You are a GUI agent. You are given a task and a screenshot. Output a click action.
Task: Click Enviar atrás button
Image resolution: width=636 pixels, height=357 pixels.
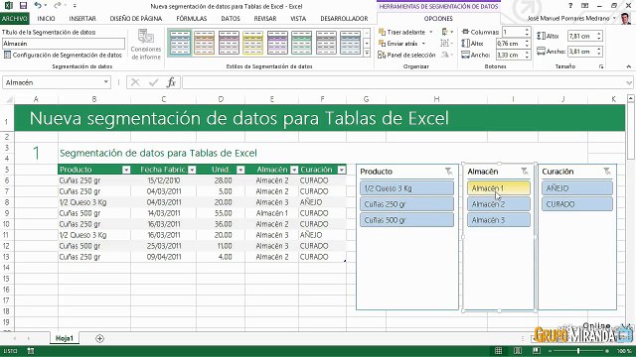[x=398, y=44]
